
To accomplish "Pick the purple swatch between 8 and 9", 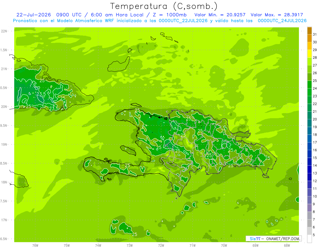I will pos(309,208).
